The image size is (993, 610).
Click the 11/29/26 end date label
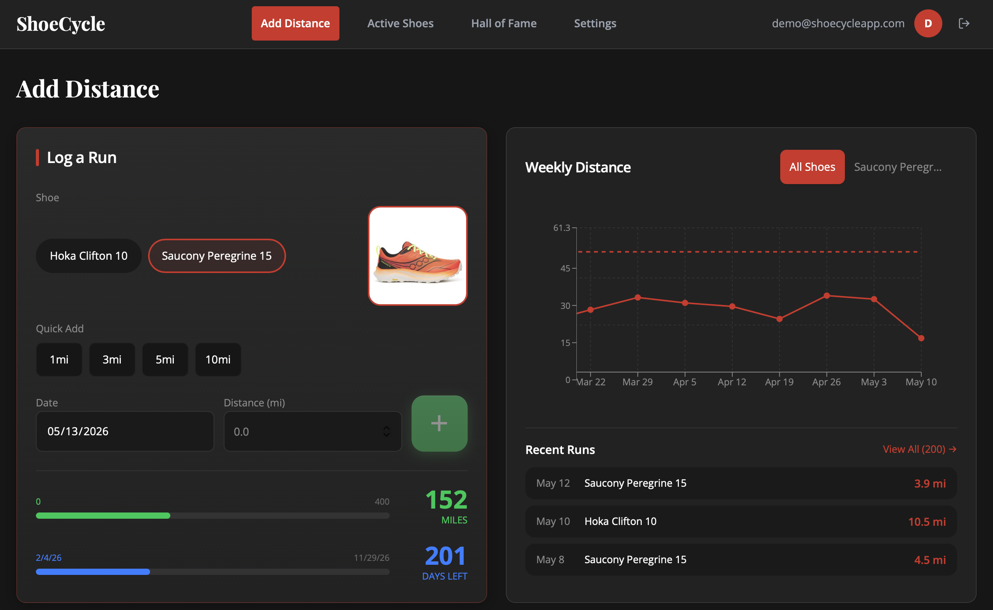pyautogui.click(x=371, y=558)
